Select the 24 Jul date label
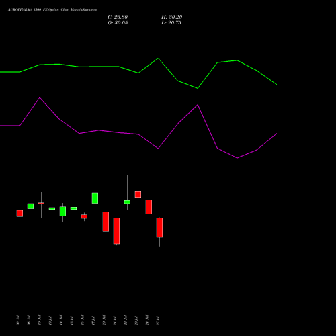The width and height of the screenshot is (336, 336). (147, 321)
